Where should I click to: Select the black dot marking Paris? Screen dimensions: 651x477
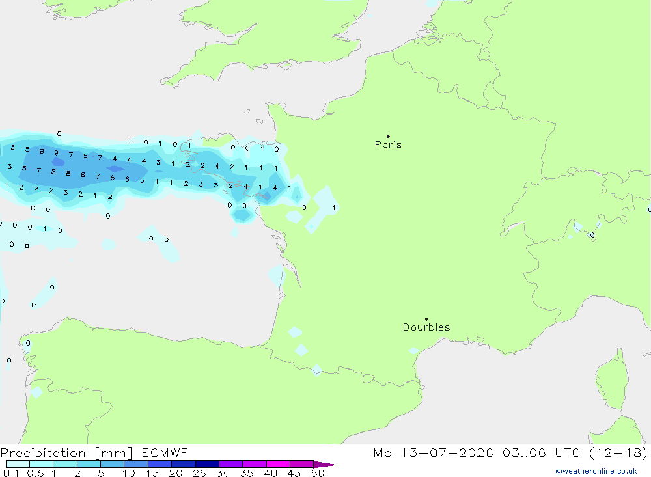tap(388, 136)
